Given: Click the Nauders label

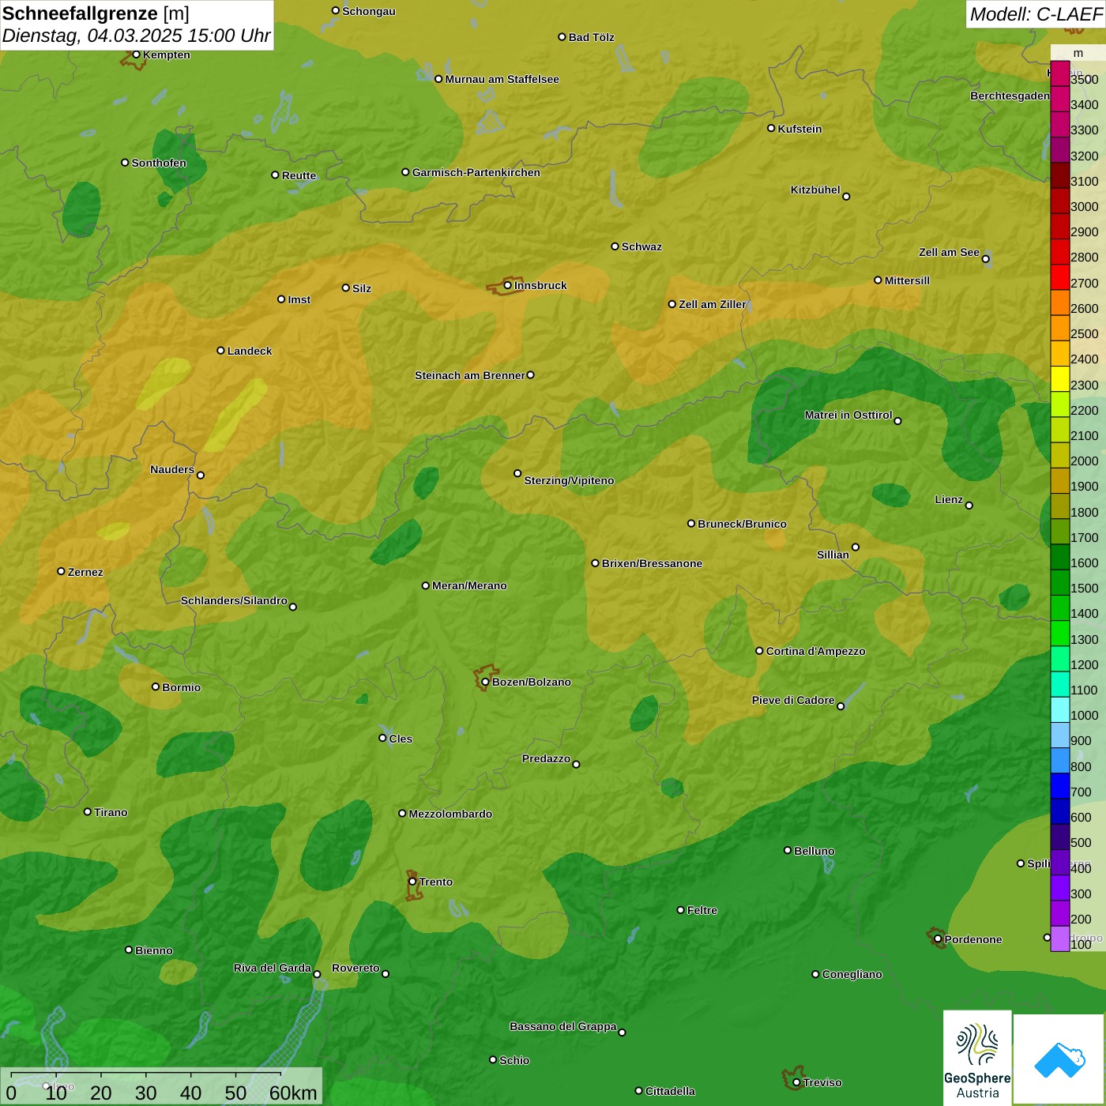Looking at the screenshot, I should [x=172, y=469].
